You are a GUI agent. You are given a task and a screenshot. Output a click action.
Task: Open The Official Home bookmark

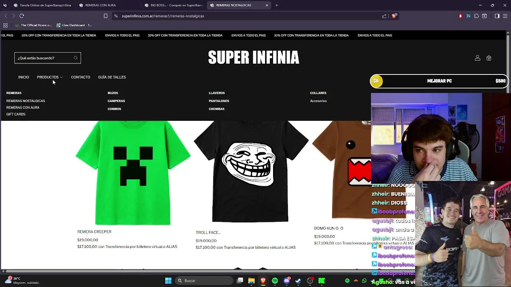point(34,25)
